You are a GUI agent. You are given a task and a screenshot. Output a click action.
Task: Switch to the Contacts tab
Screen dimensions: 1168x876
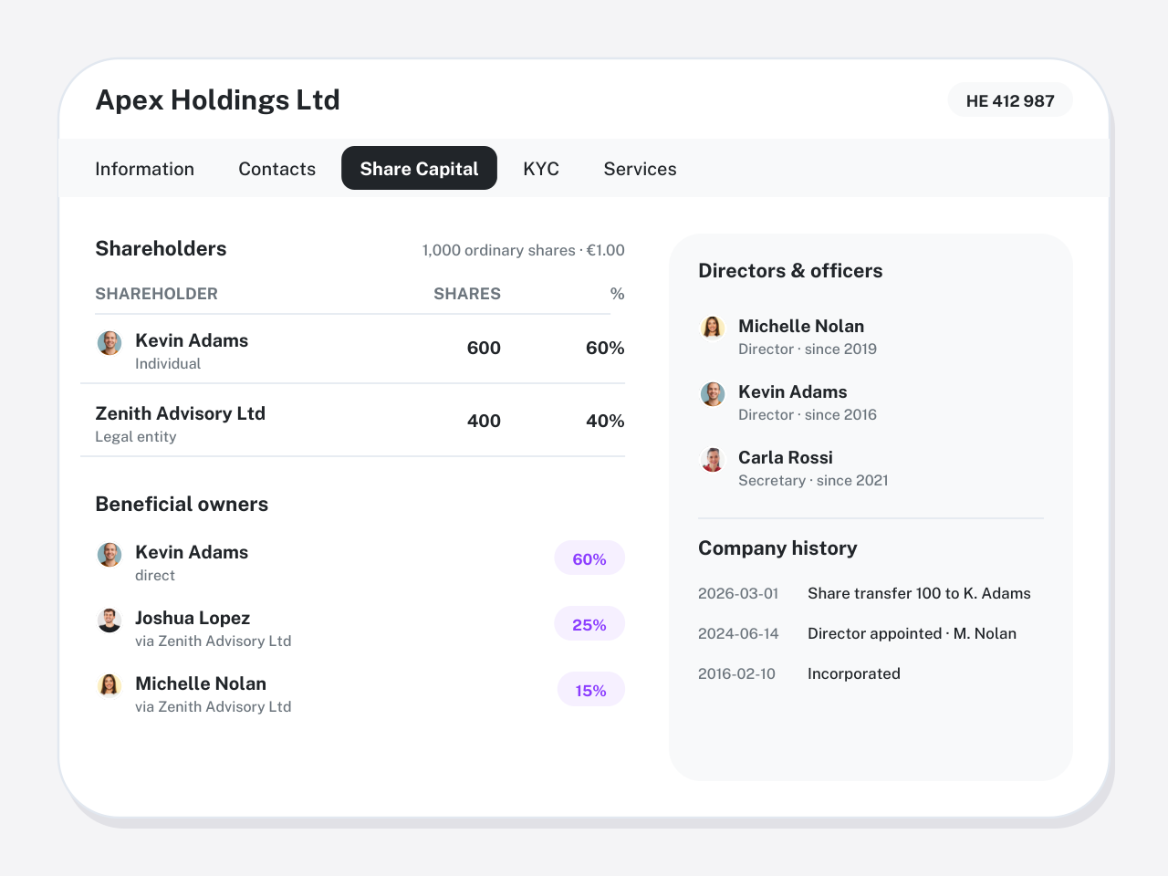[276, 169]
